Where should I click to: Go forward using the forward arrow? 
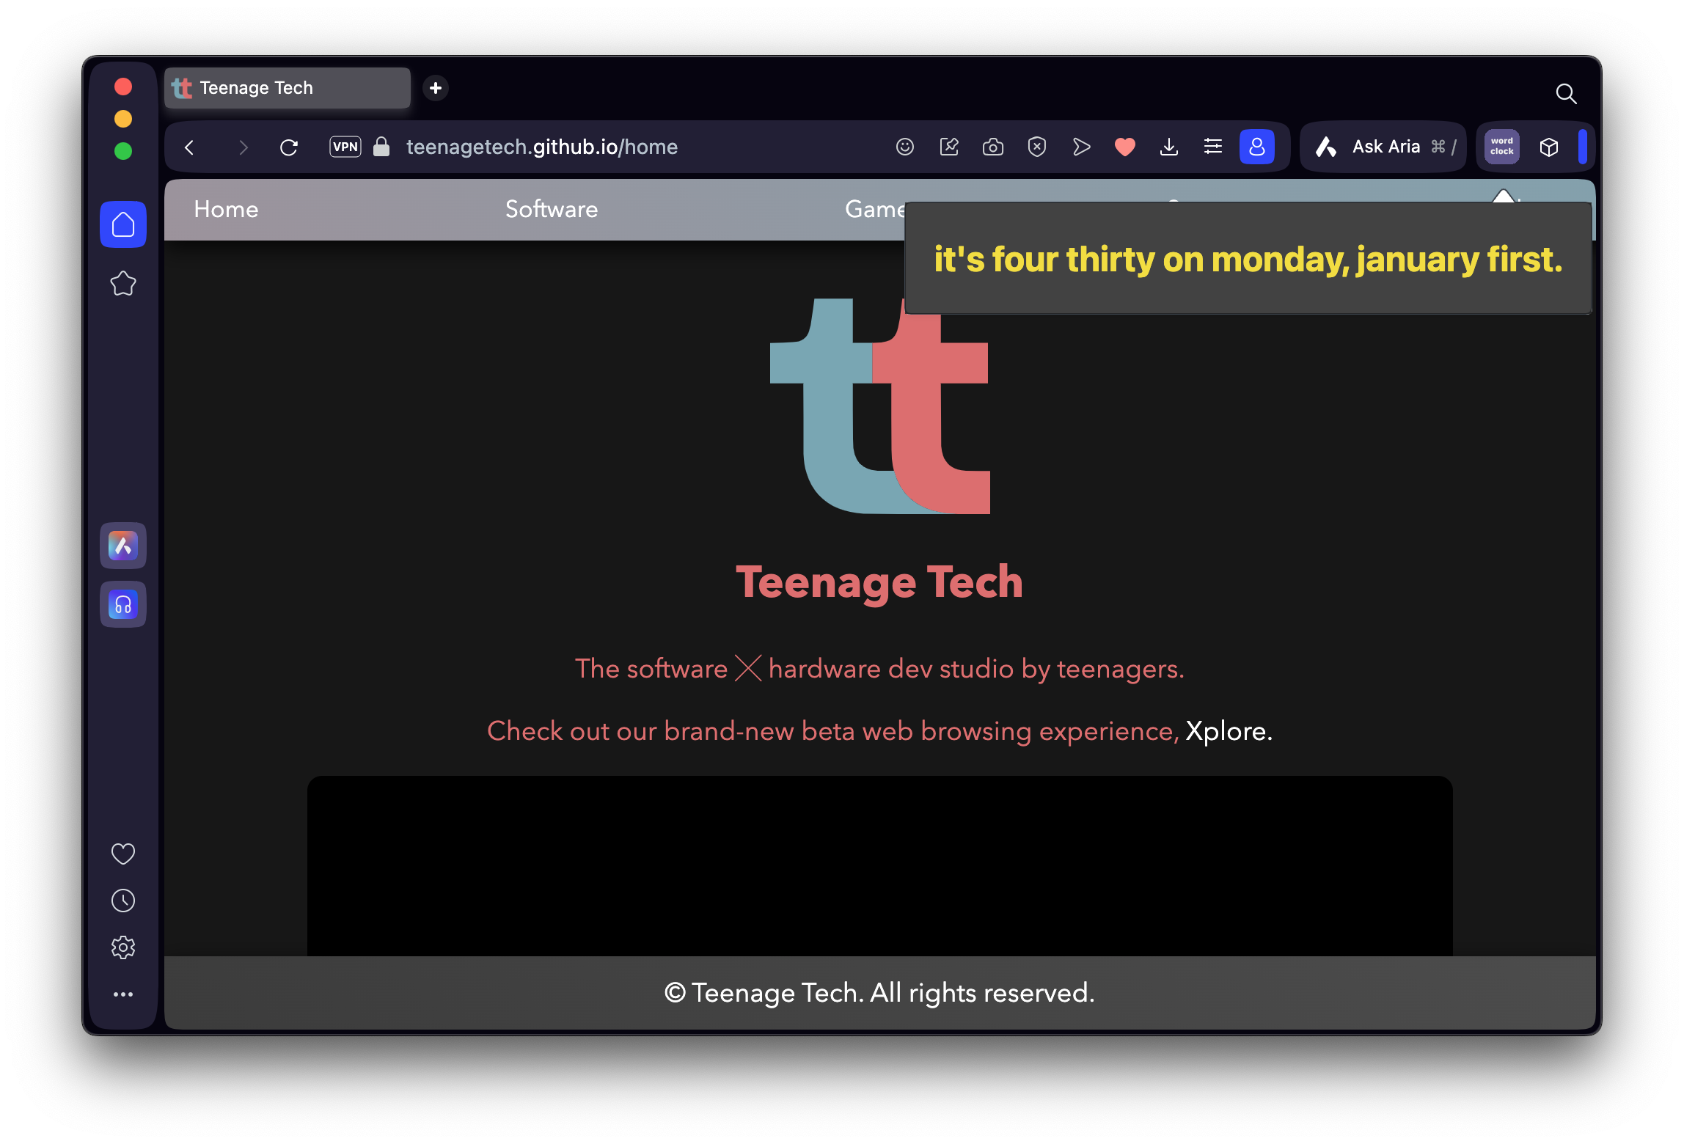pos(243,147)
